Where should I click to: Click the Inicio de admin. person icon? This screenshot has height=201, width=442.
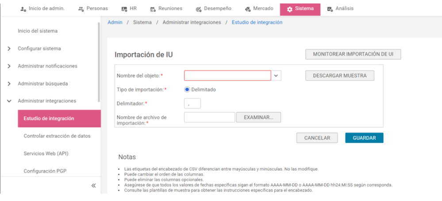point(23,9)
